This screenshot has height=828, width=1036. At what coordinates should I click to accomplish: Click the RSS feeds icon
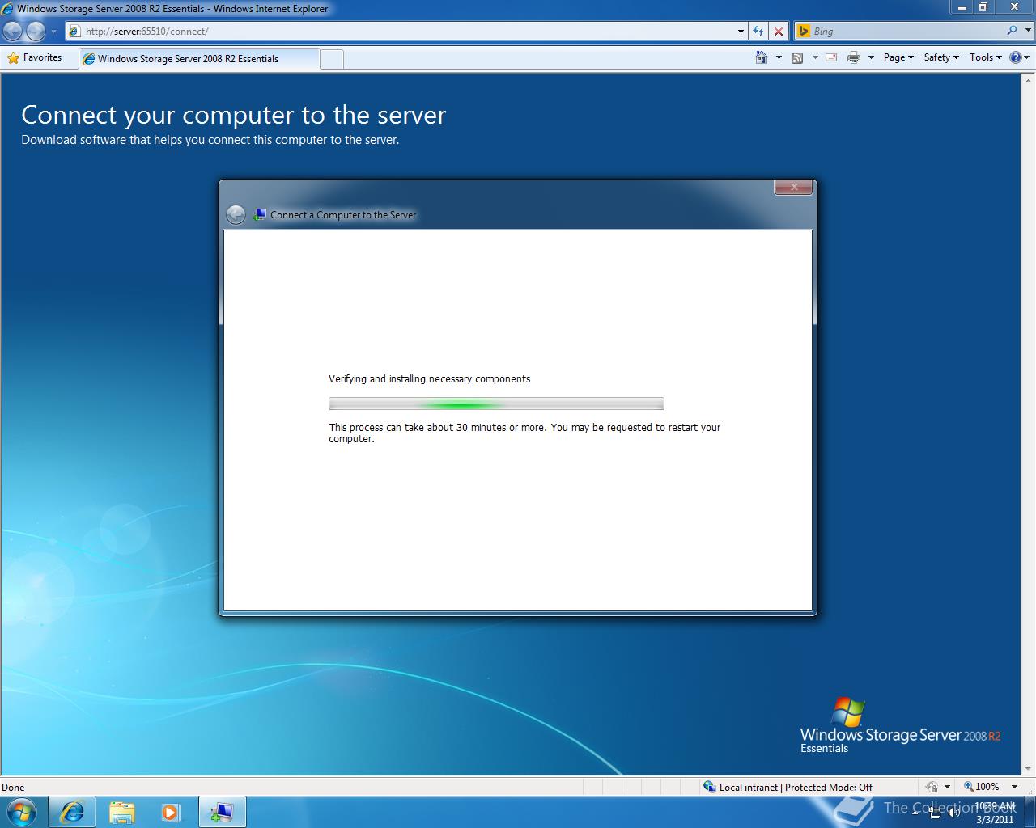tap(797, 57)
